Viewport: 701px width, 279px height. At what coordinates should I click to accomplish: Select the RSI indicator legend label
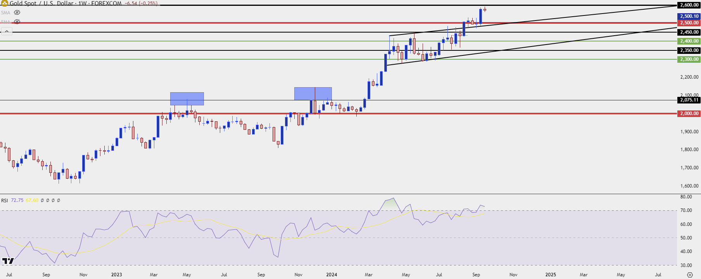click(x=4, y=200)
